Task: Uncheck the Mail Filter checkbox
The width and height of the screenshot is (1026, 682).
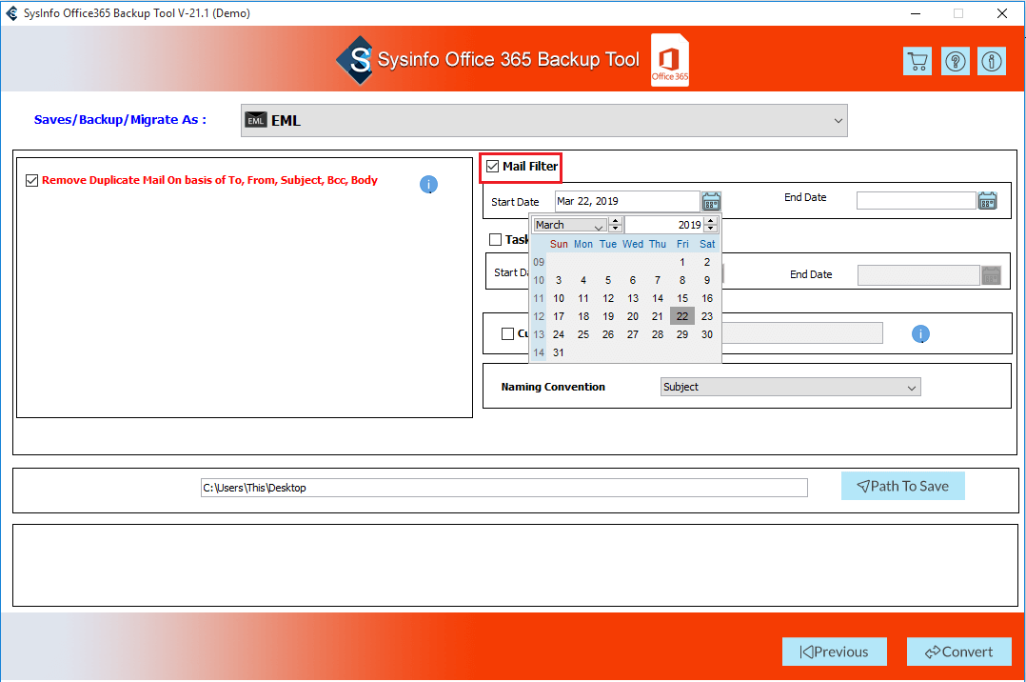Action: pos(492,167)
